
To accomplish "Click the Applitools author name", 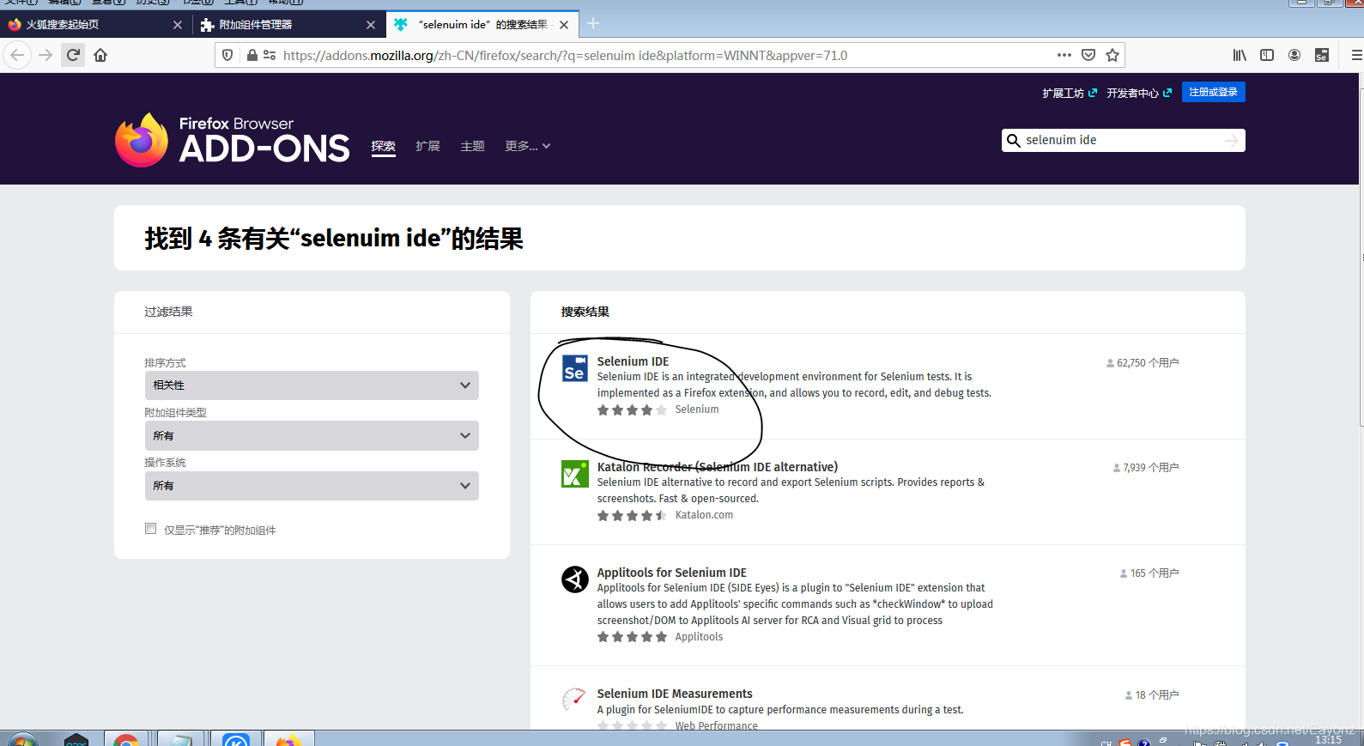I will (x=699, y=637).
